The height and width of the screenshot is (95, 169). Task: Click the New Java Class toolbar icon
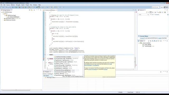25,7
